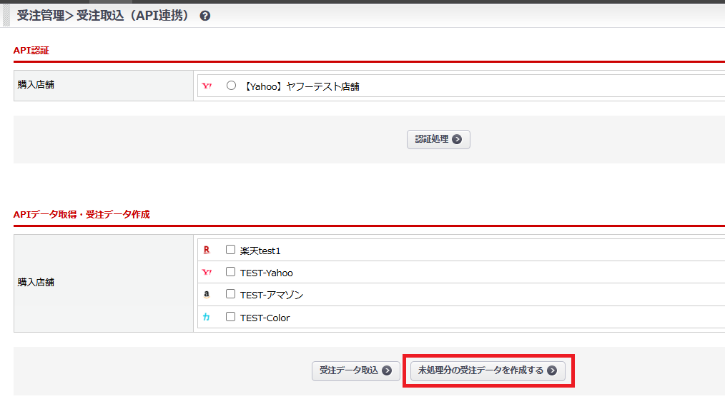Click 未処理分の受注データを作成する button
This screenshot has height=399, width=725.
pyautogui.click(x=488, y=371)
